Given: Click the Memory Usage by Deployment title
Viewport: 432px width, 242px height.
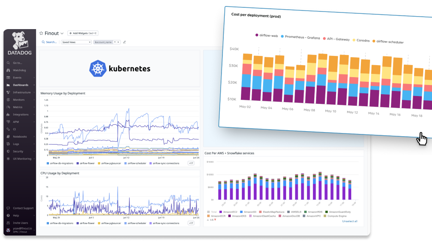Looking at the screenshot, I should [63, 93].
